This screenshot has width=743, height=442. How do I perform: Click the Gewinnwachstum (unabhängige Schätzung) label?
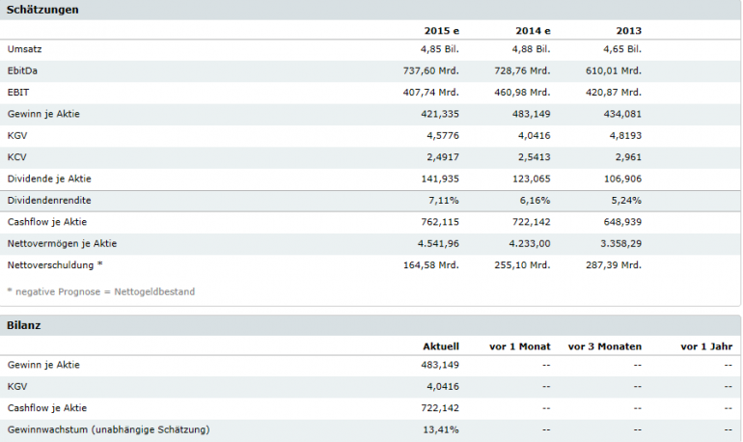[108, 428]
